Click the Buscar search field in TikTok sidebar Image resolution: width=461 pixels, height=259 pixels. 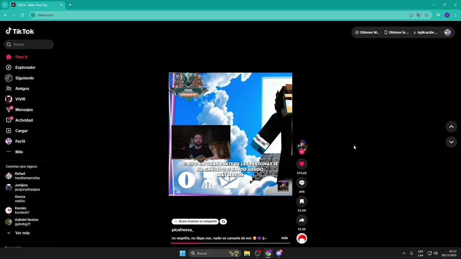pos(29,44)
